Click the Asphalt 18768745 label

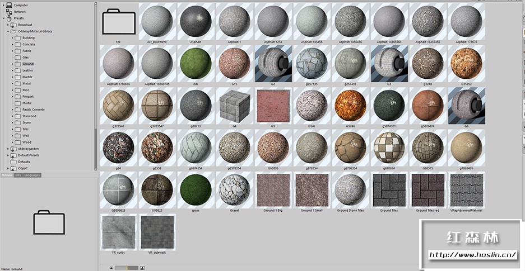[x=157, y=84]
